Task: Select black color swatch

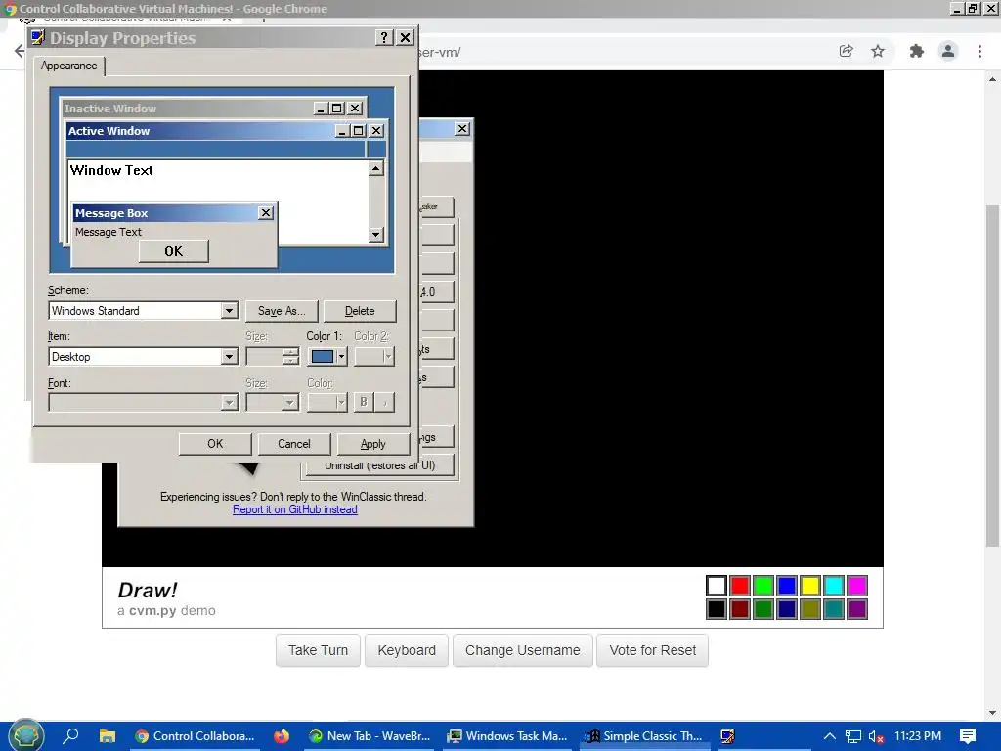Action: pos(717,608)
